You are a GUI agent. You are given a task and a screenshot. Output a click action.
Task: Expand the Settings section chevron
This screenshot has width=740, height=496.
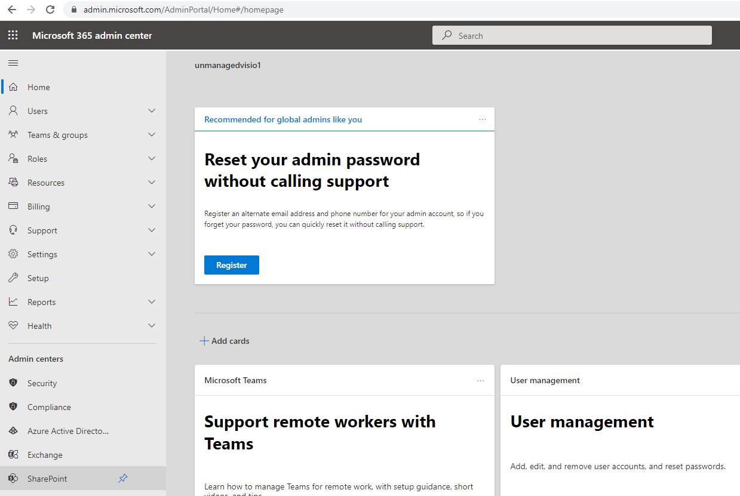[152, 254]
